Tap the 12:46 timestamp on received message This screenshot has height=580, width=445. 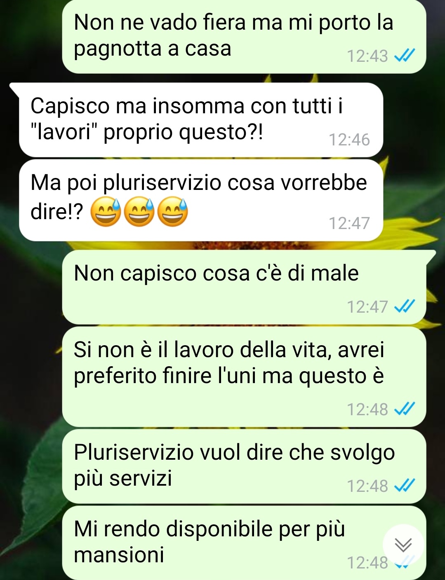pos(349,140)
